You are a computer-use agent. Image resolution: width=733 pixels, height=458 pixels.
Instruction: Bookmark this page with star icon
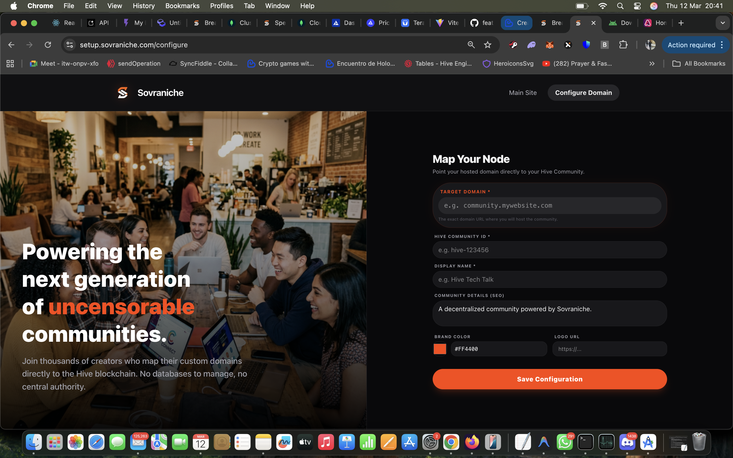[x=487, y=45]
